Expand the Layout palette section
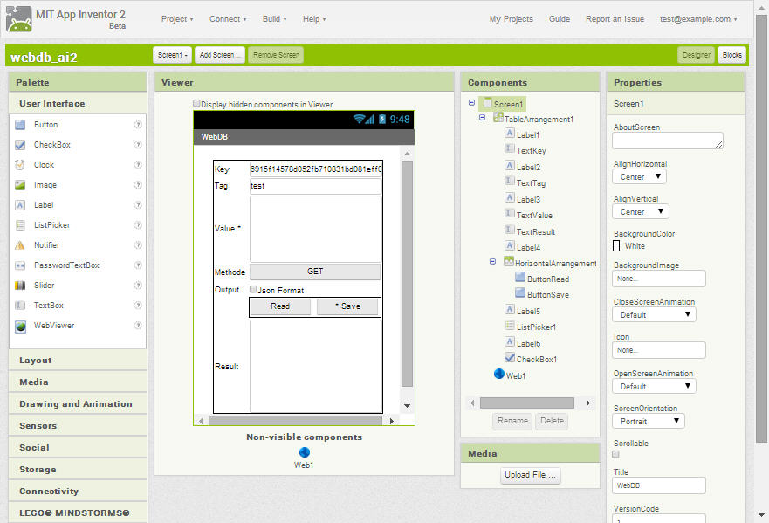 [x=78, y=361]
